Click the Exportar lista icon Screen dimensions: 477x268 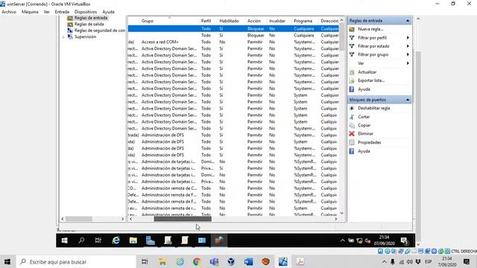tap(352, 80)
